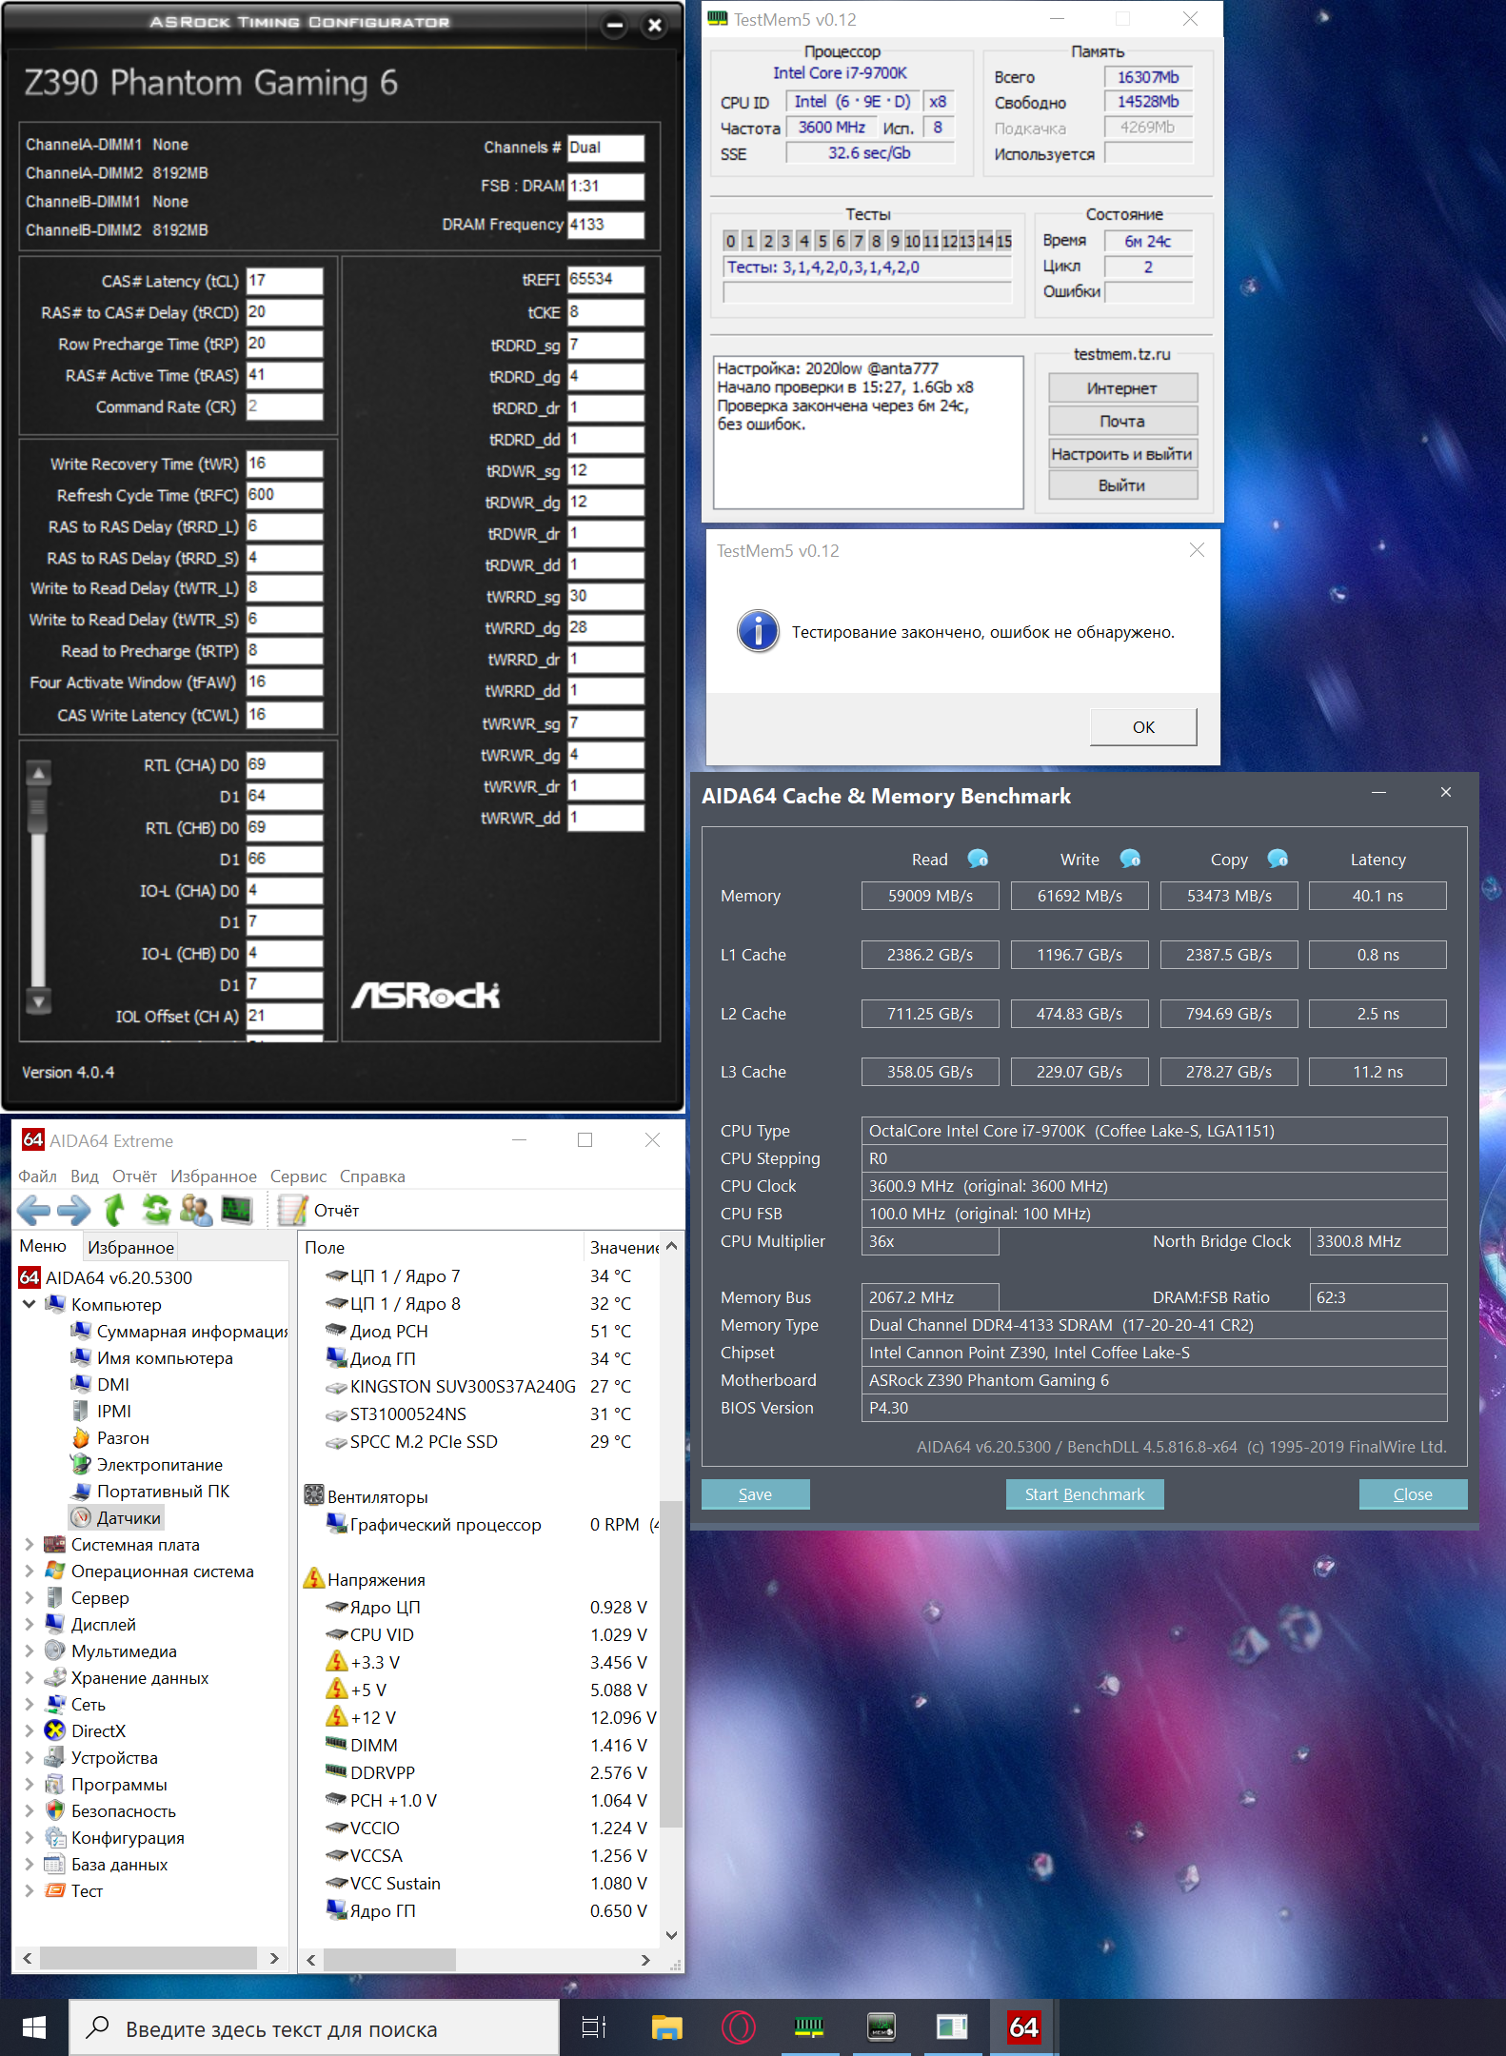Switch to TestMem5 via green taskbar icon
1506x2056 pixels.
809,2027
